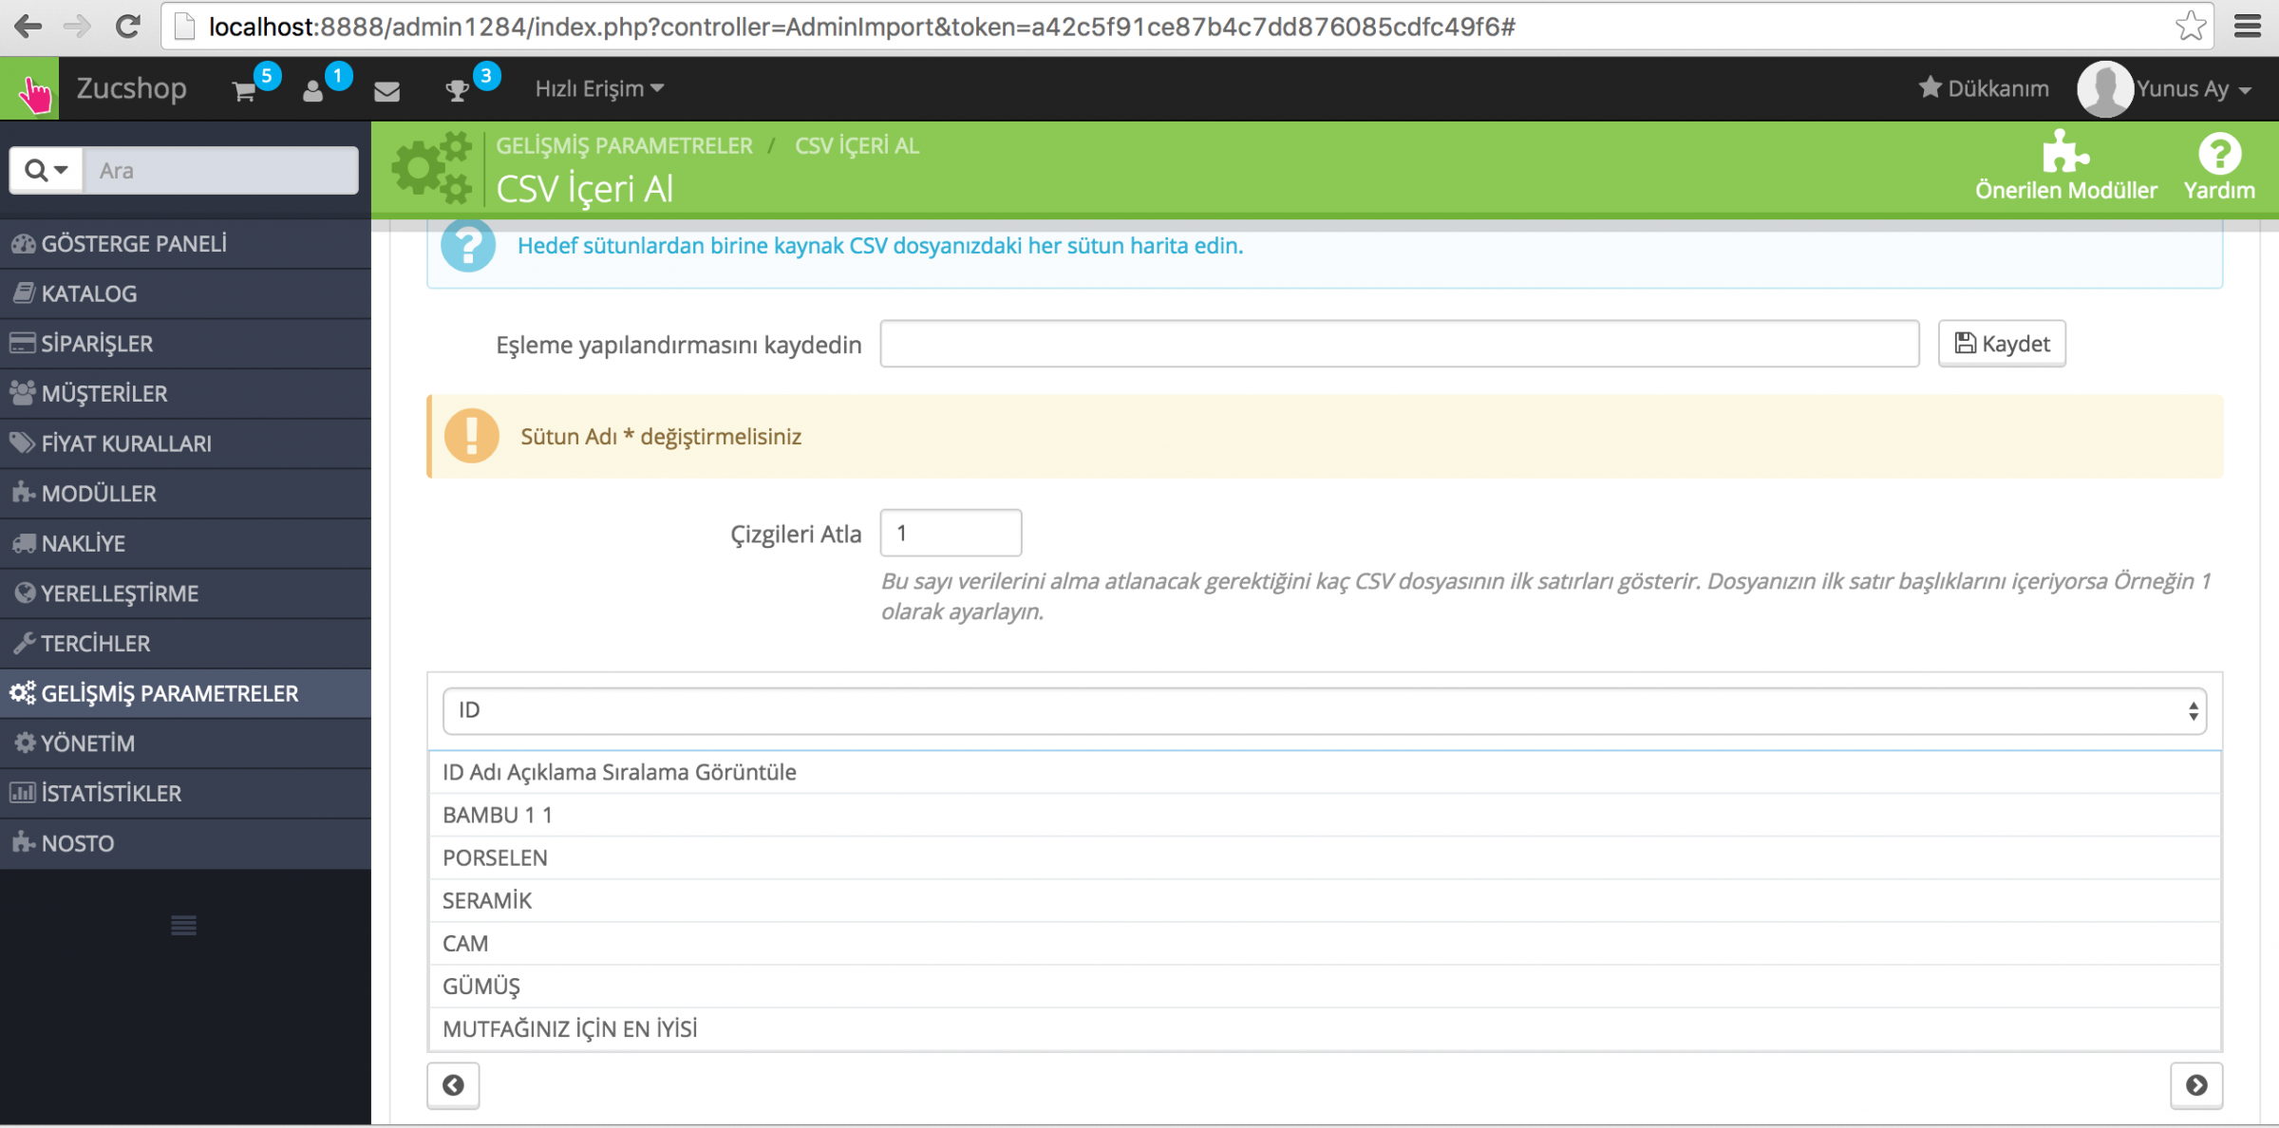Open NOSTO menu
This screenshot has height=1128, width=2279.
[185, 843]
